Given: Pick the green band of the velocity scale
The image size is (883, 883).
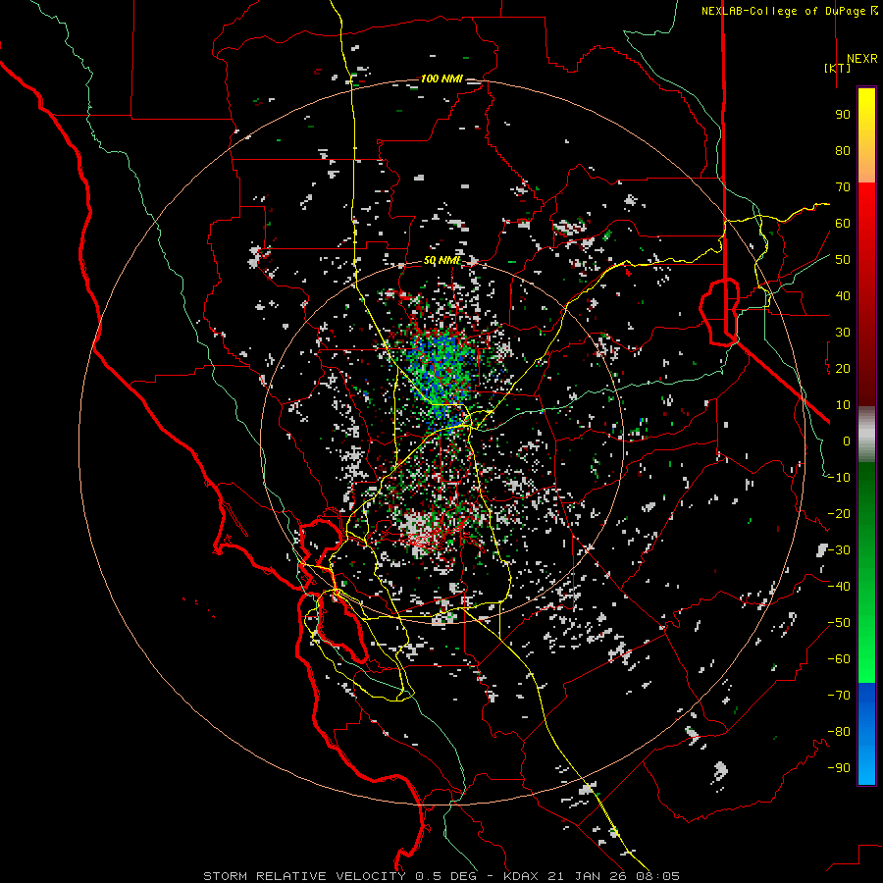Looking at the screenshot, I should click(x=866, y=572).
